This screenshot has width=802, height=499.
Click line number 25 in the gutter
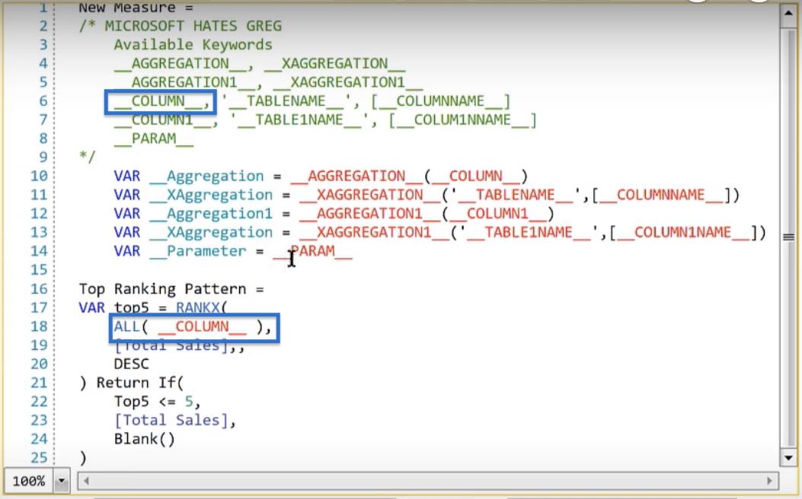(39, 458)
